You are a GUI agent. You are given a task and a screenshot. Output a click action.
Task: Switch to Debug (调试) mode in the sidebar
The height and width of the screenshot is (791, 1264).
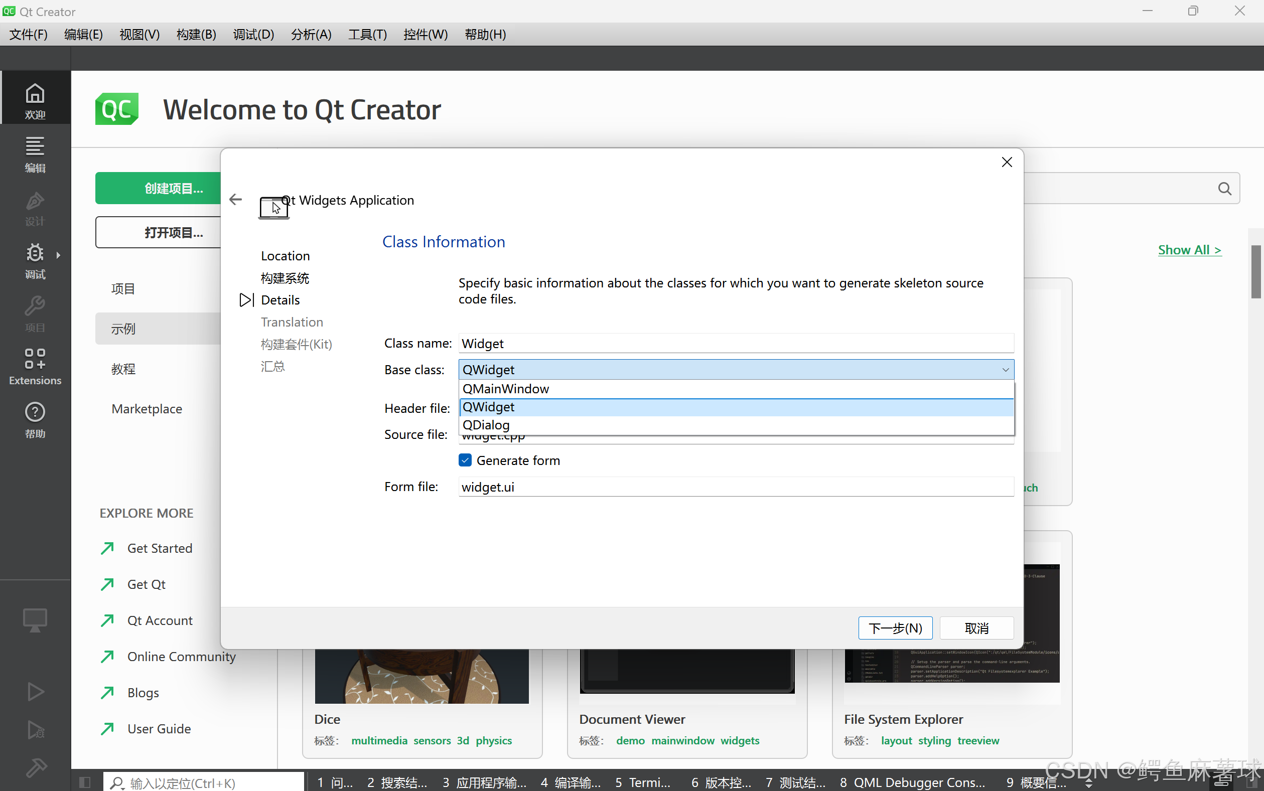35,260
